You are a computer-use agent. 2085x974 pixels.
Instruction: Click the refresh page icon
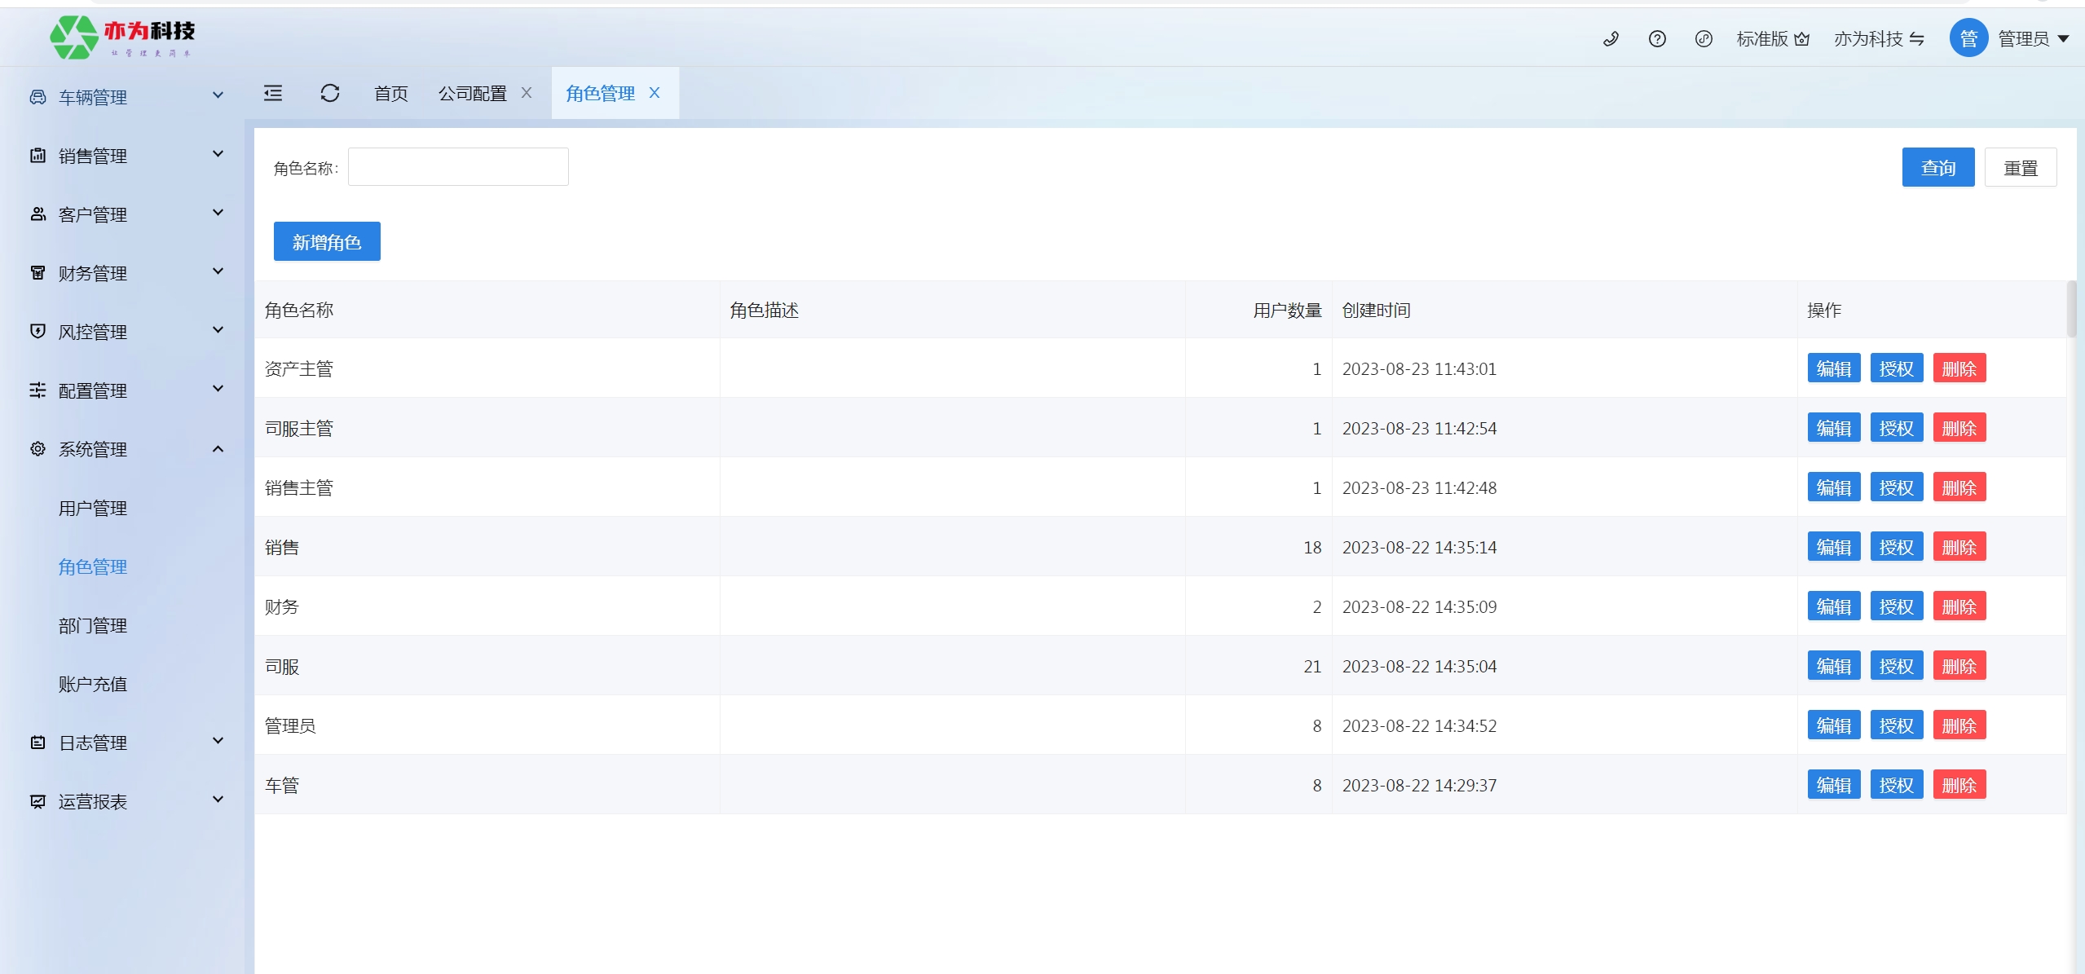coord(330,94)
